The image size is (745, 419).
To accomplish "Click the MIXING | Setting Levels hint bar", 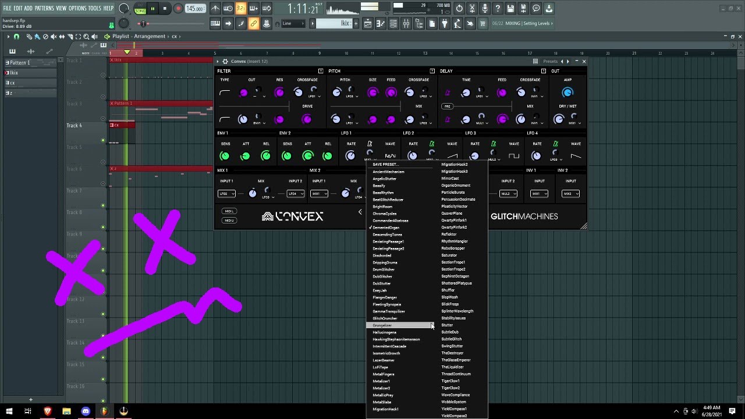I will pos(521,23).
